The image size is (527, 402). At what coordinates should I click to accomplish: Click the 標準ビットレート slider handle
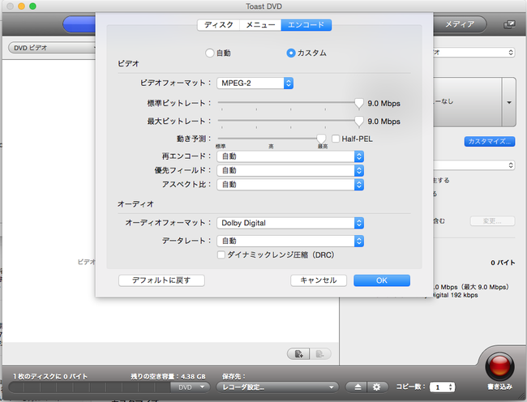(x=359, y=104)
